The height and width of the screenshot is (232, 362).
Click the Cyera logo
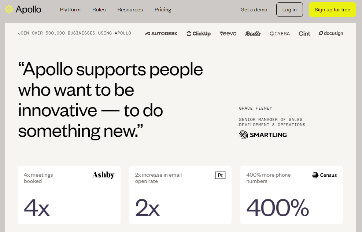280,33
